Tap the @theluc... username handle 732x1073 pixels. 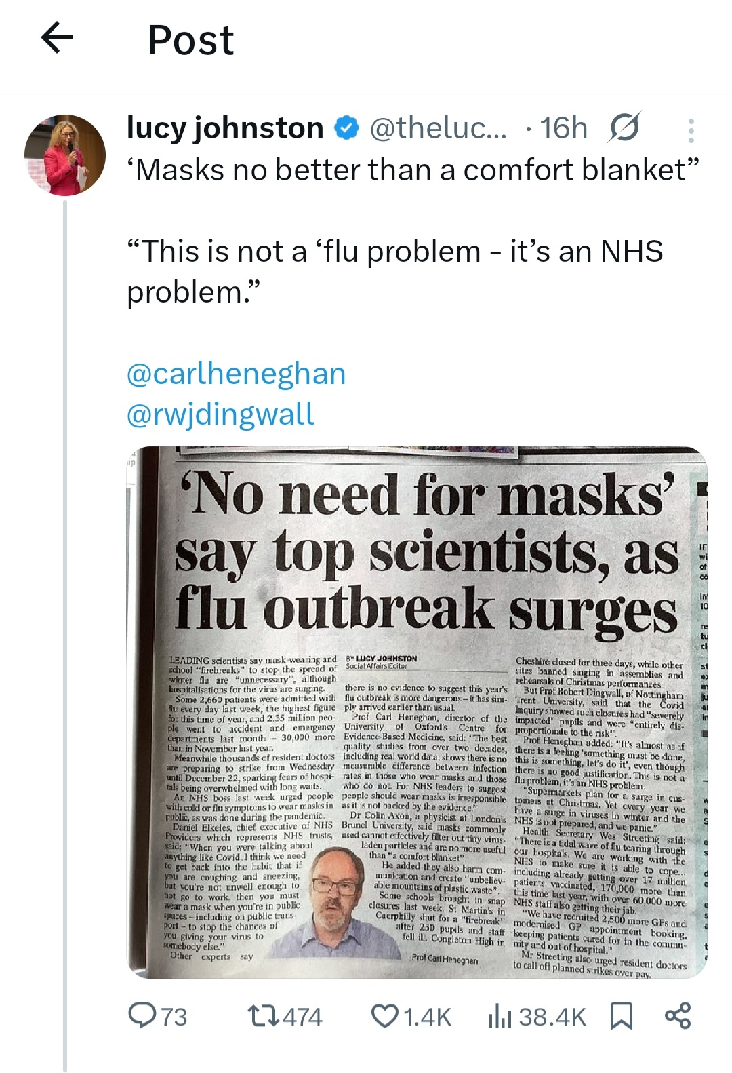pos(438,128)
